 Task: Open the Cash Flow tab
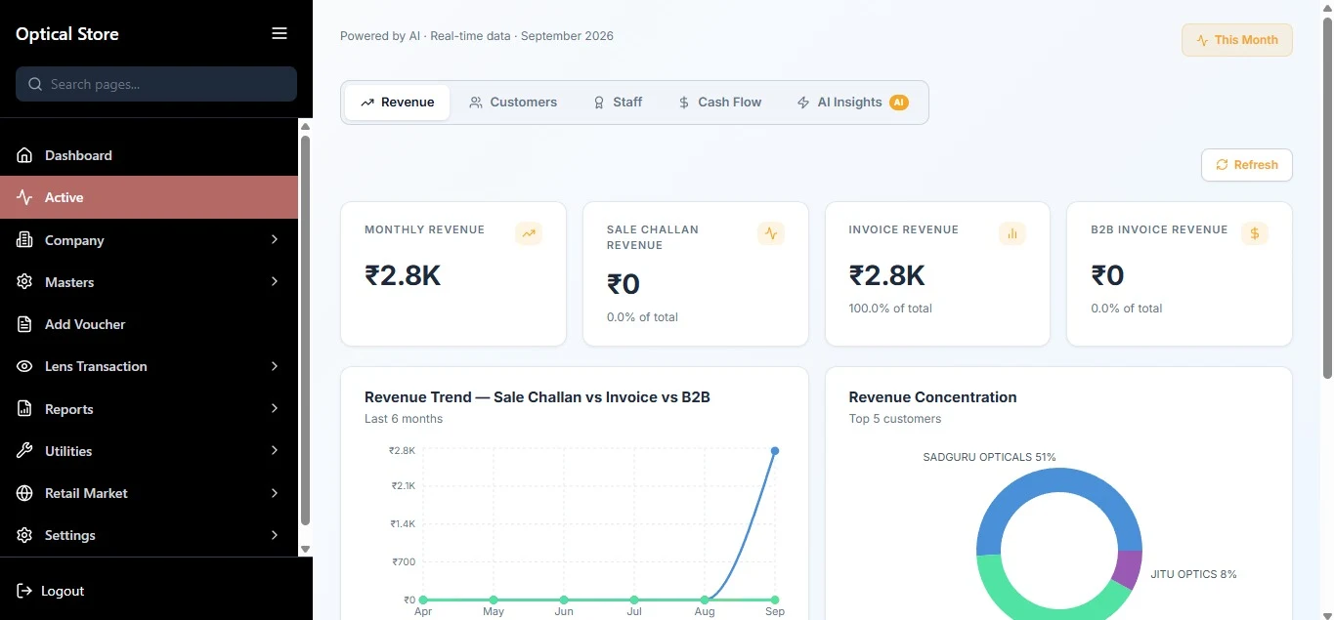click(x=719, y=103)
